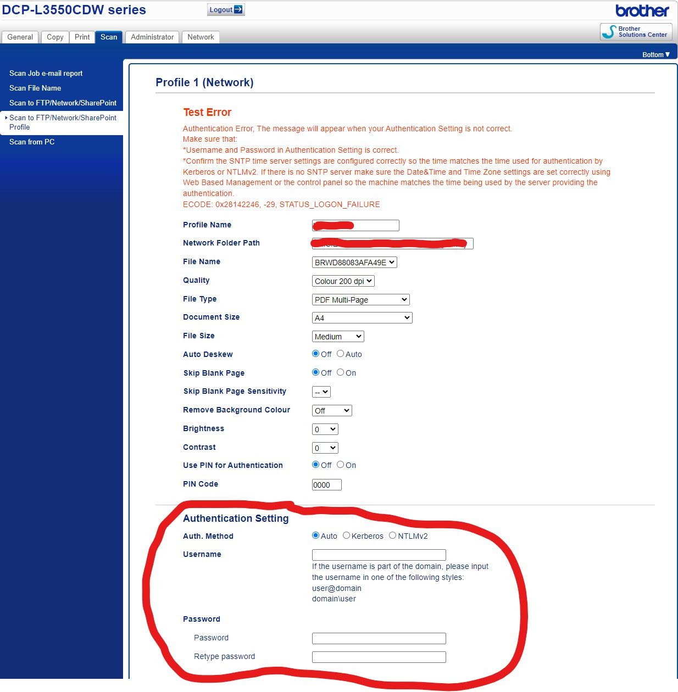Adjust the Brightness value selector
The image size is (678, 692).
pos(325,429)
